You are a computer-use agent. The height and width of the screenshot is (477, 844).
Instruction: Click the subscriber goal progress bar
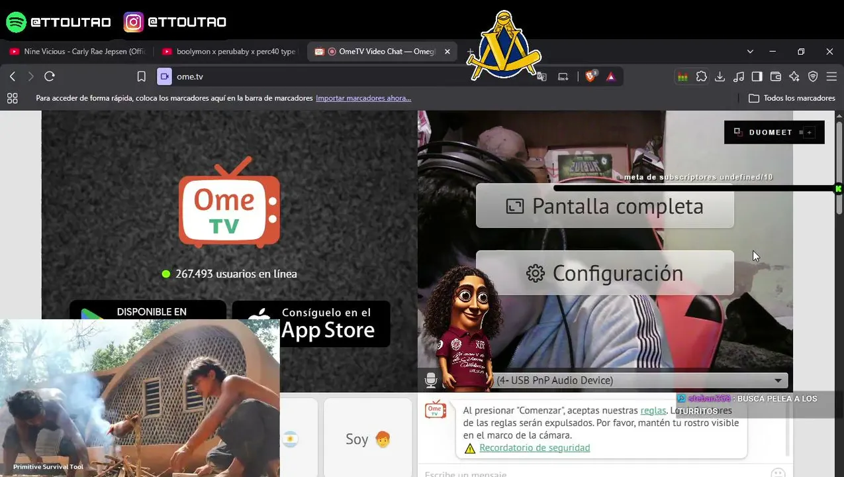click(x=695, y=188)
